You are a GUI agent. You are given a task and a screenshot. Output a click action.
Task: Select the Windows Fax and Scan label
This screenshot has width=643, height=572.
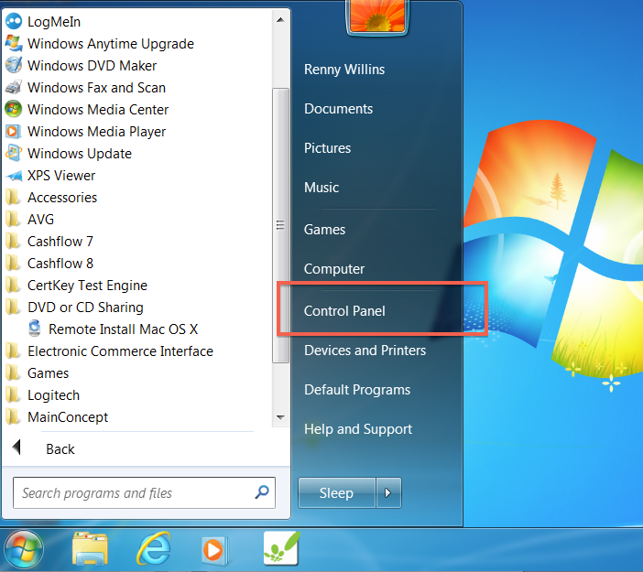[x=96, y=88]
